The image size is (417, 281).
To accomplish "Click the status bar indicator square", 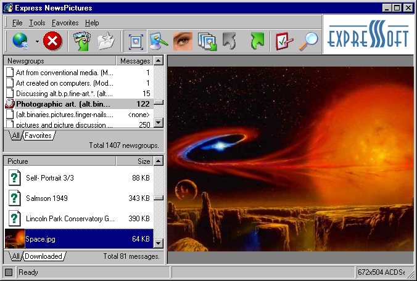I will (9, 272).
